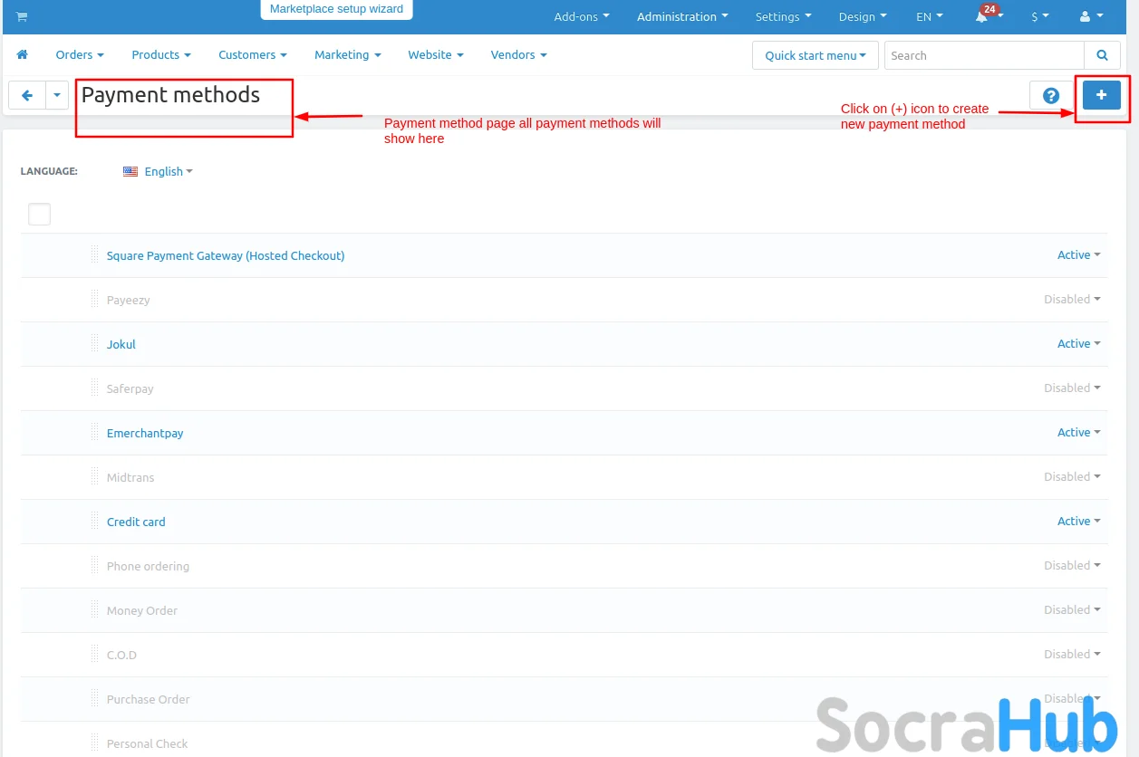Click the plus icon to add payment method
1139x757 pixels.
(x=1101, y=95)
